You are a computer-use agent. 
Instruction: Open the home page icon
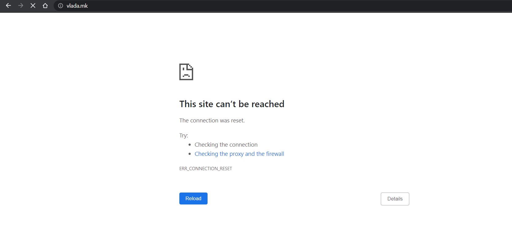(x=45, y=6)
